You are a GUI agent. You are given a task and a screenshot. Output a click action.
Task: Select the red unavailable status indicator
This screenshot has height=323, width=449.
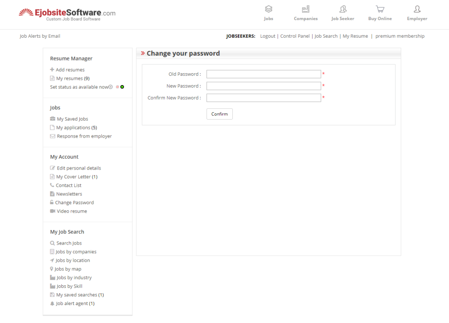click(x=118, y=87)
